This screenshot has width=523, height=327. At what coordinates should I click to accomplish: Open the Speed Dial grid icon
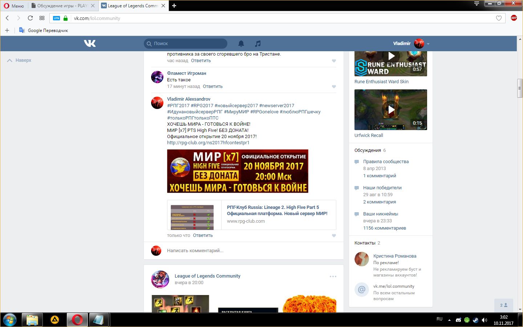(42, 18)
